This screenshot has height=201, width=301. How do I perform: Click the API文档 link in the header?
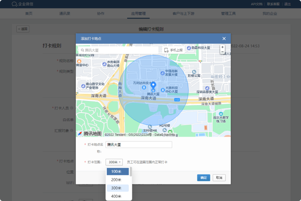[x=256, y=4]
